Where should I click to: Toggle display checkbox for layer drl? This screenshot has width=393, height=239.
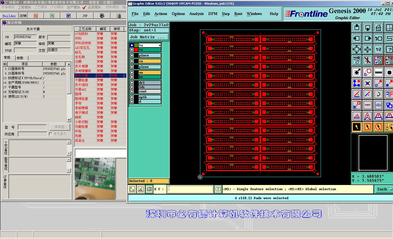point(132,83)
